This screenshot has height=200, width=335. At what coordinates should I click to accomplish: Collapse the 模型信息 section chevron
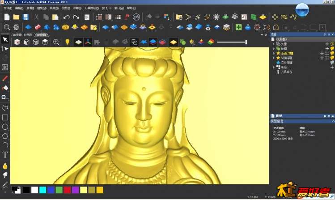click(x=333, y=121)
